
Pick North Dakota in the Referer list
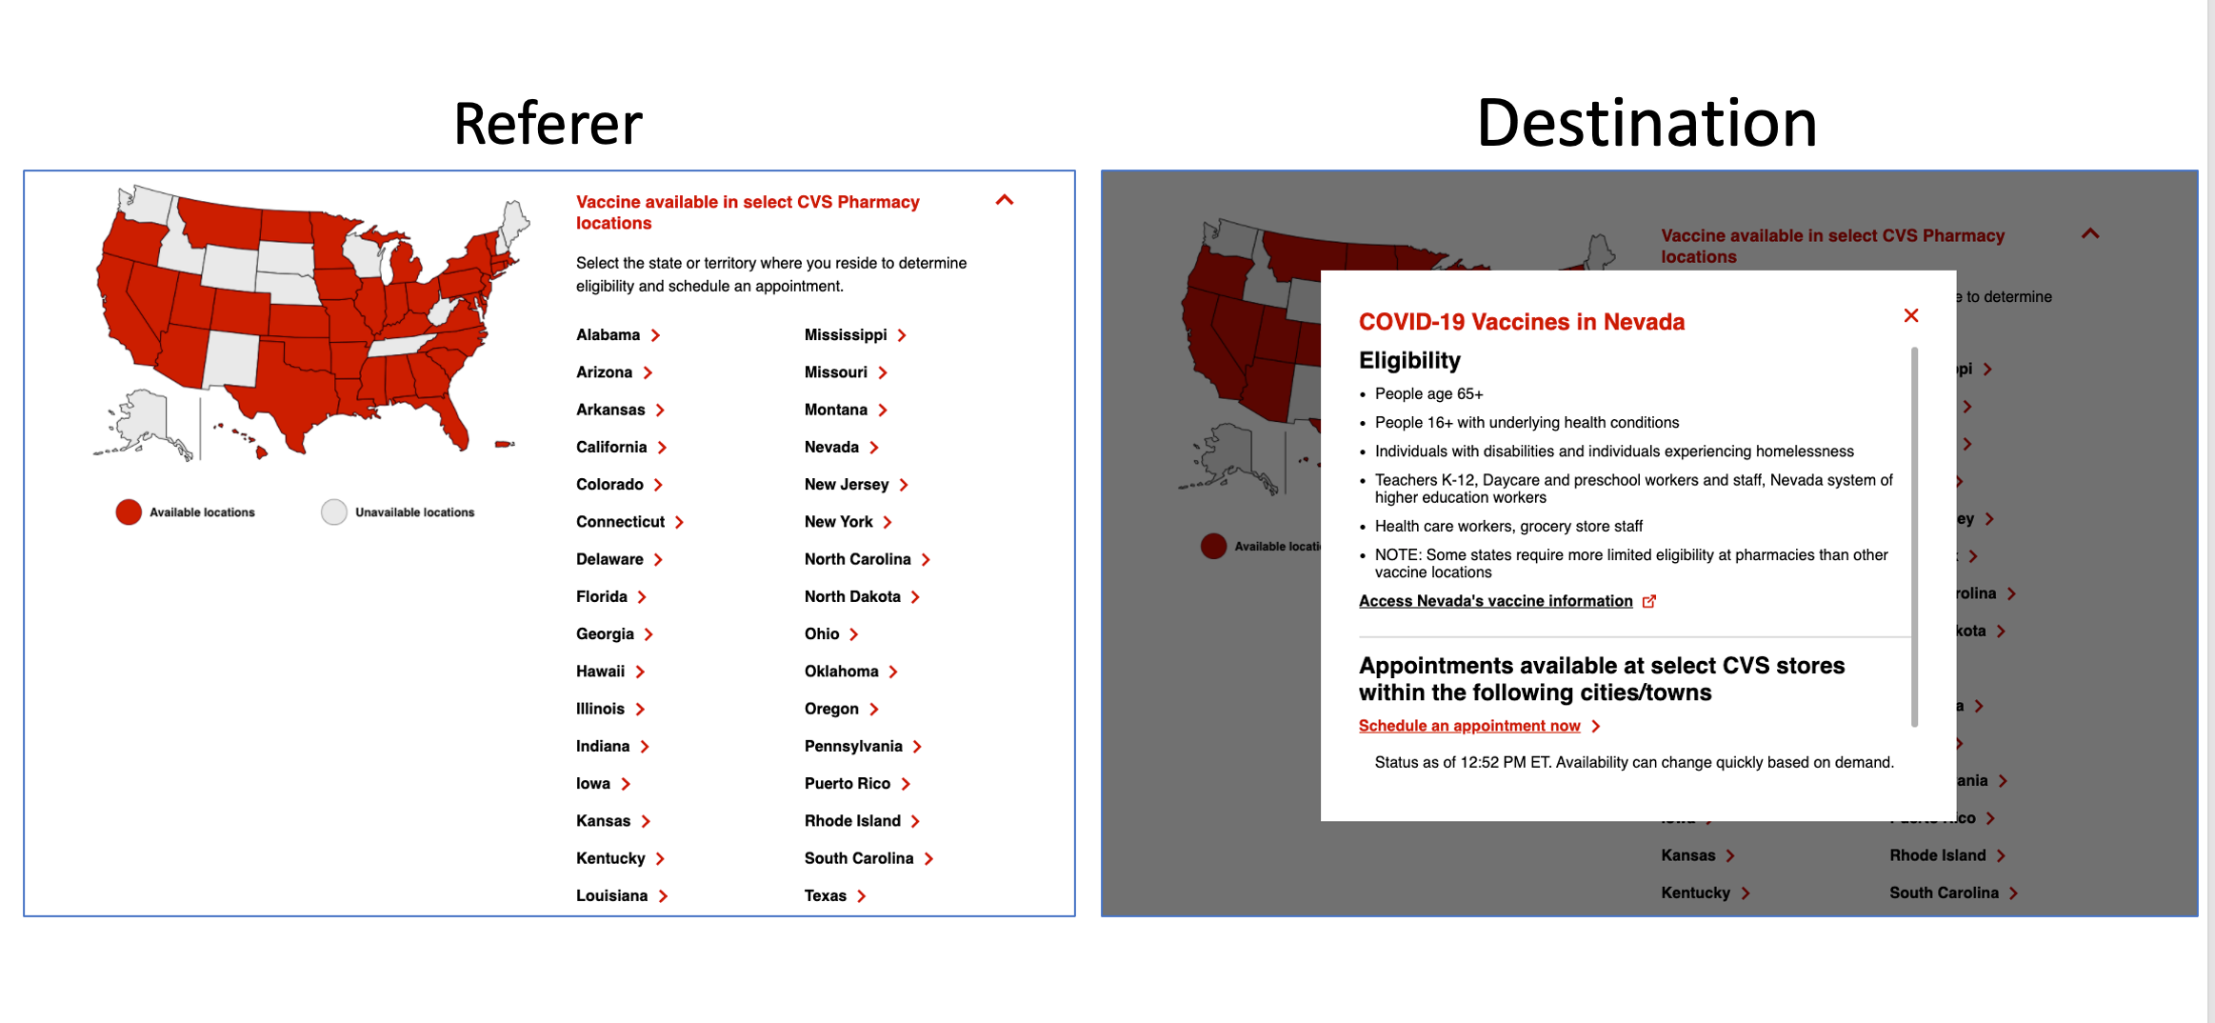(852, 596)
